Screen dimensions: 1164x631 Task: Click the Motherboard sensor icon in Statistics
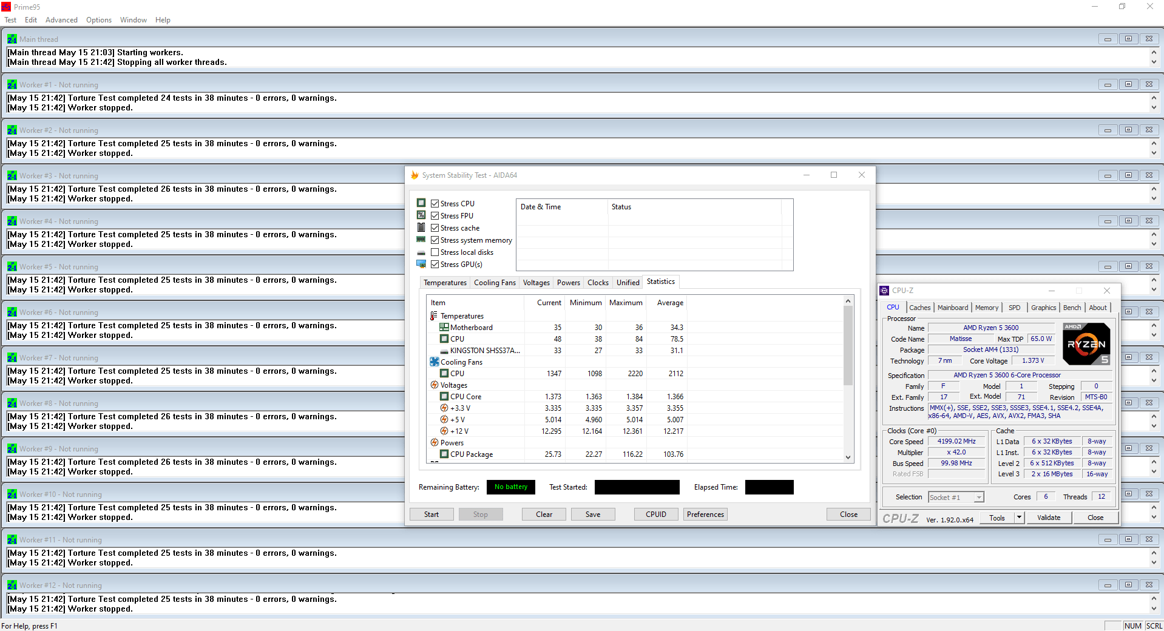pyautogui.click(x=444, y=327)
